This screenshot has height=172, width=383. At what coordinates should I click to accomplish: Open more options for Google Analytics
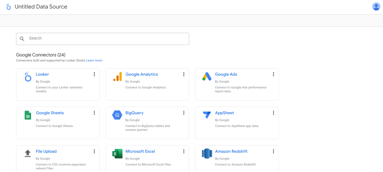pos(184,74)
